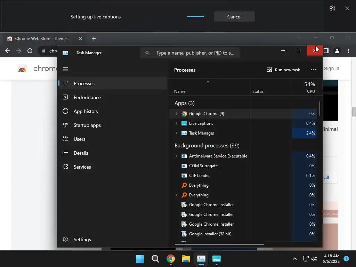Click the Performance graph icon

65,97
